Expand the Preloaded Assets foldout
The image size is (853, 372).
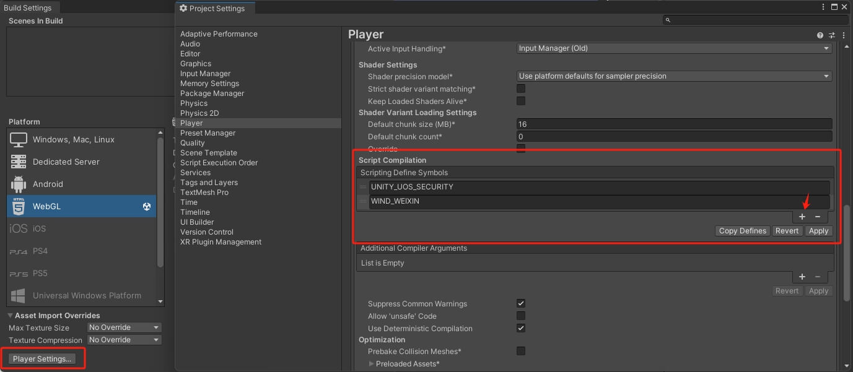372,364
